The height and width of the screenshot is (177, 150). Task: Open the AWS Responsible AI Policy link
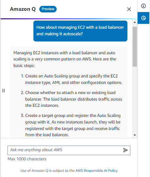pos(97,170)
